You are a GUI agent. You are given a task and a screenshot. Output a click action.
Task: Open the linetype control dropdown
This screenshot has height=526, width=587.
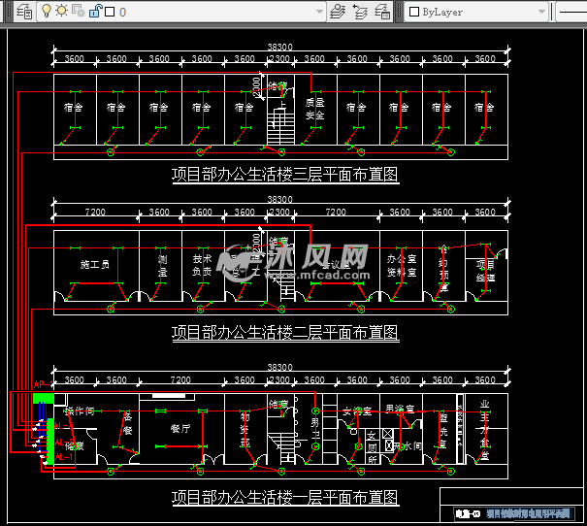571,12
